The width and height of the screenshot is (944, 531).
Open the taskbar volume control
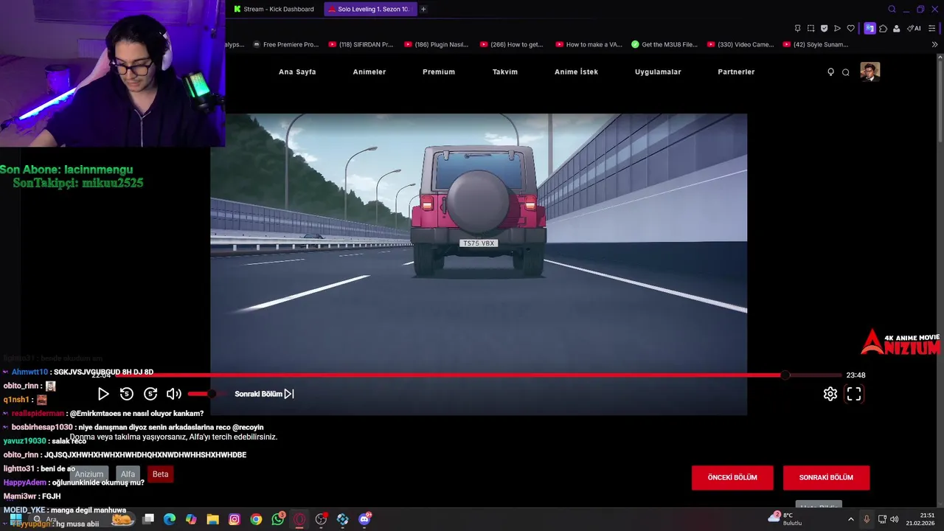895,519
